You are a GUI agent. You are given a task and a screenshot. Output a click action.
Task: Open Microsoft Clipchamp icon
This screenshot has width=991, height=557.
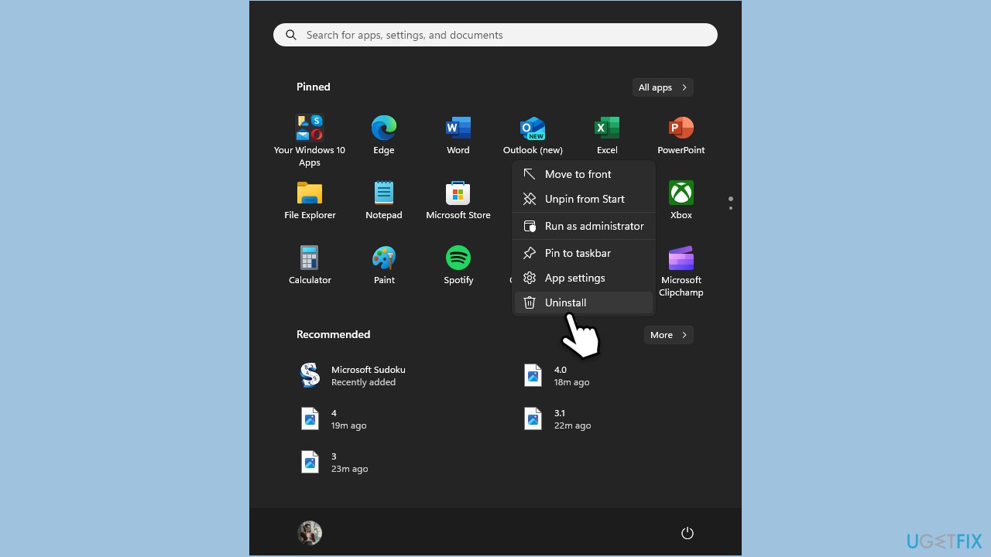click(681, 258)
